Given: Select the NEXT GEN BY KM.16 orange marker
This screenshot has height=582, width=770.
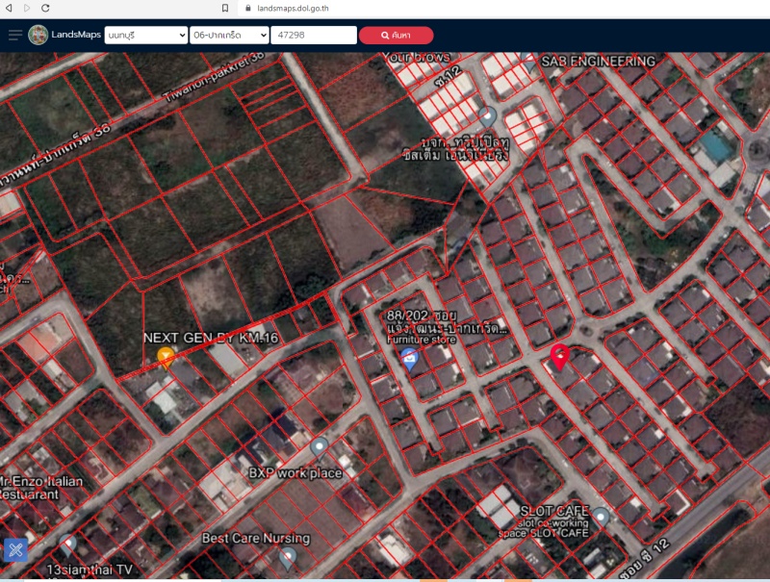Looking at the screenshot, I should 166,358.
